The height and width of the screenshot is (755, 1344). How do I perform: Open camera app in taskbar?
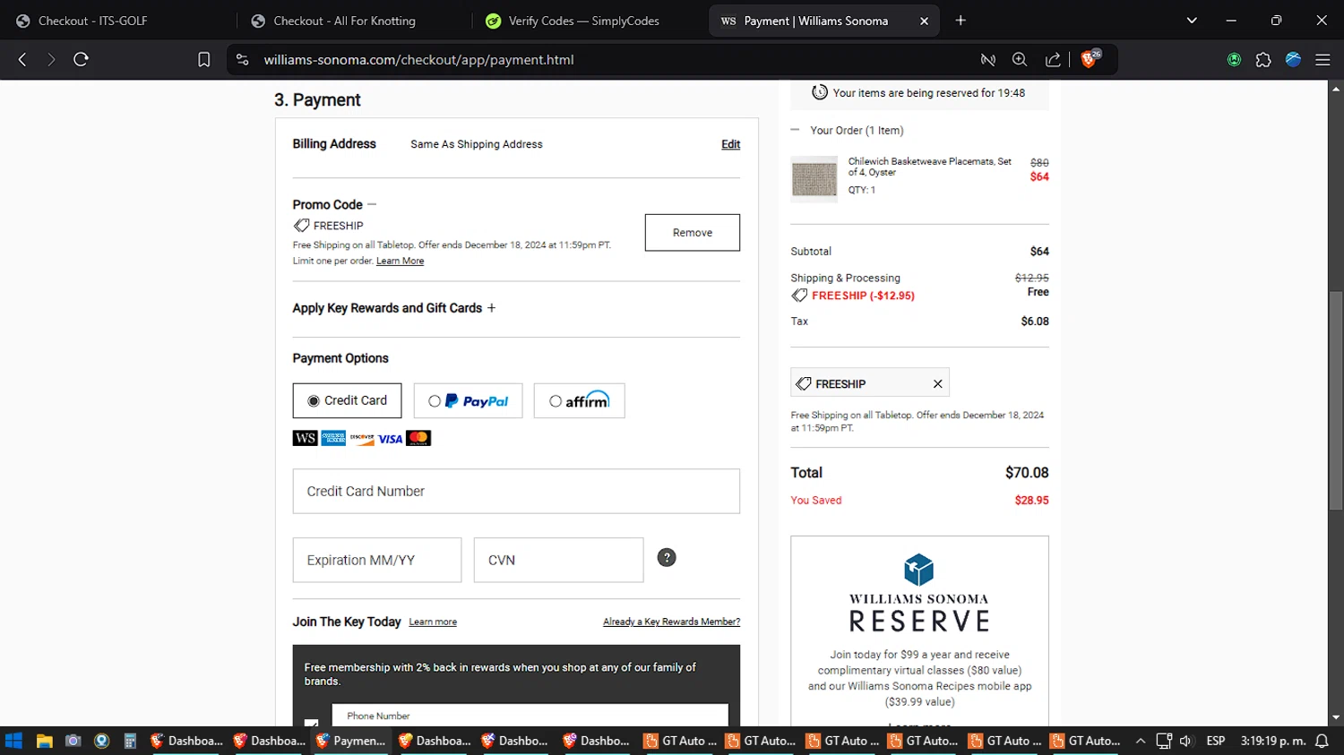coord(73,741)
